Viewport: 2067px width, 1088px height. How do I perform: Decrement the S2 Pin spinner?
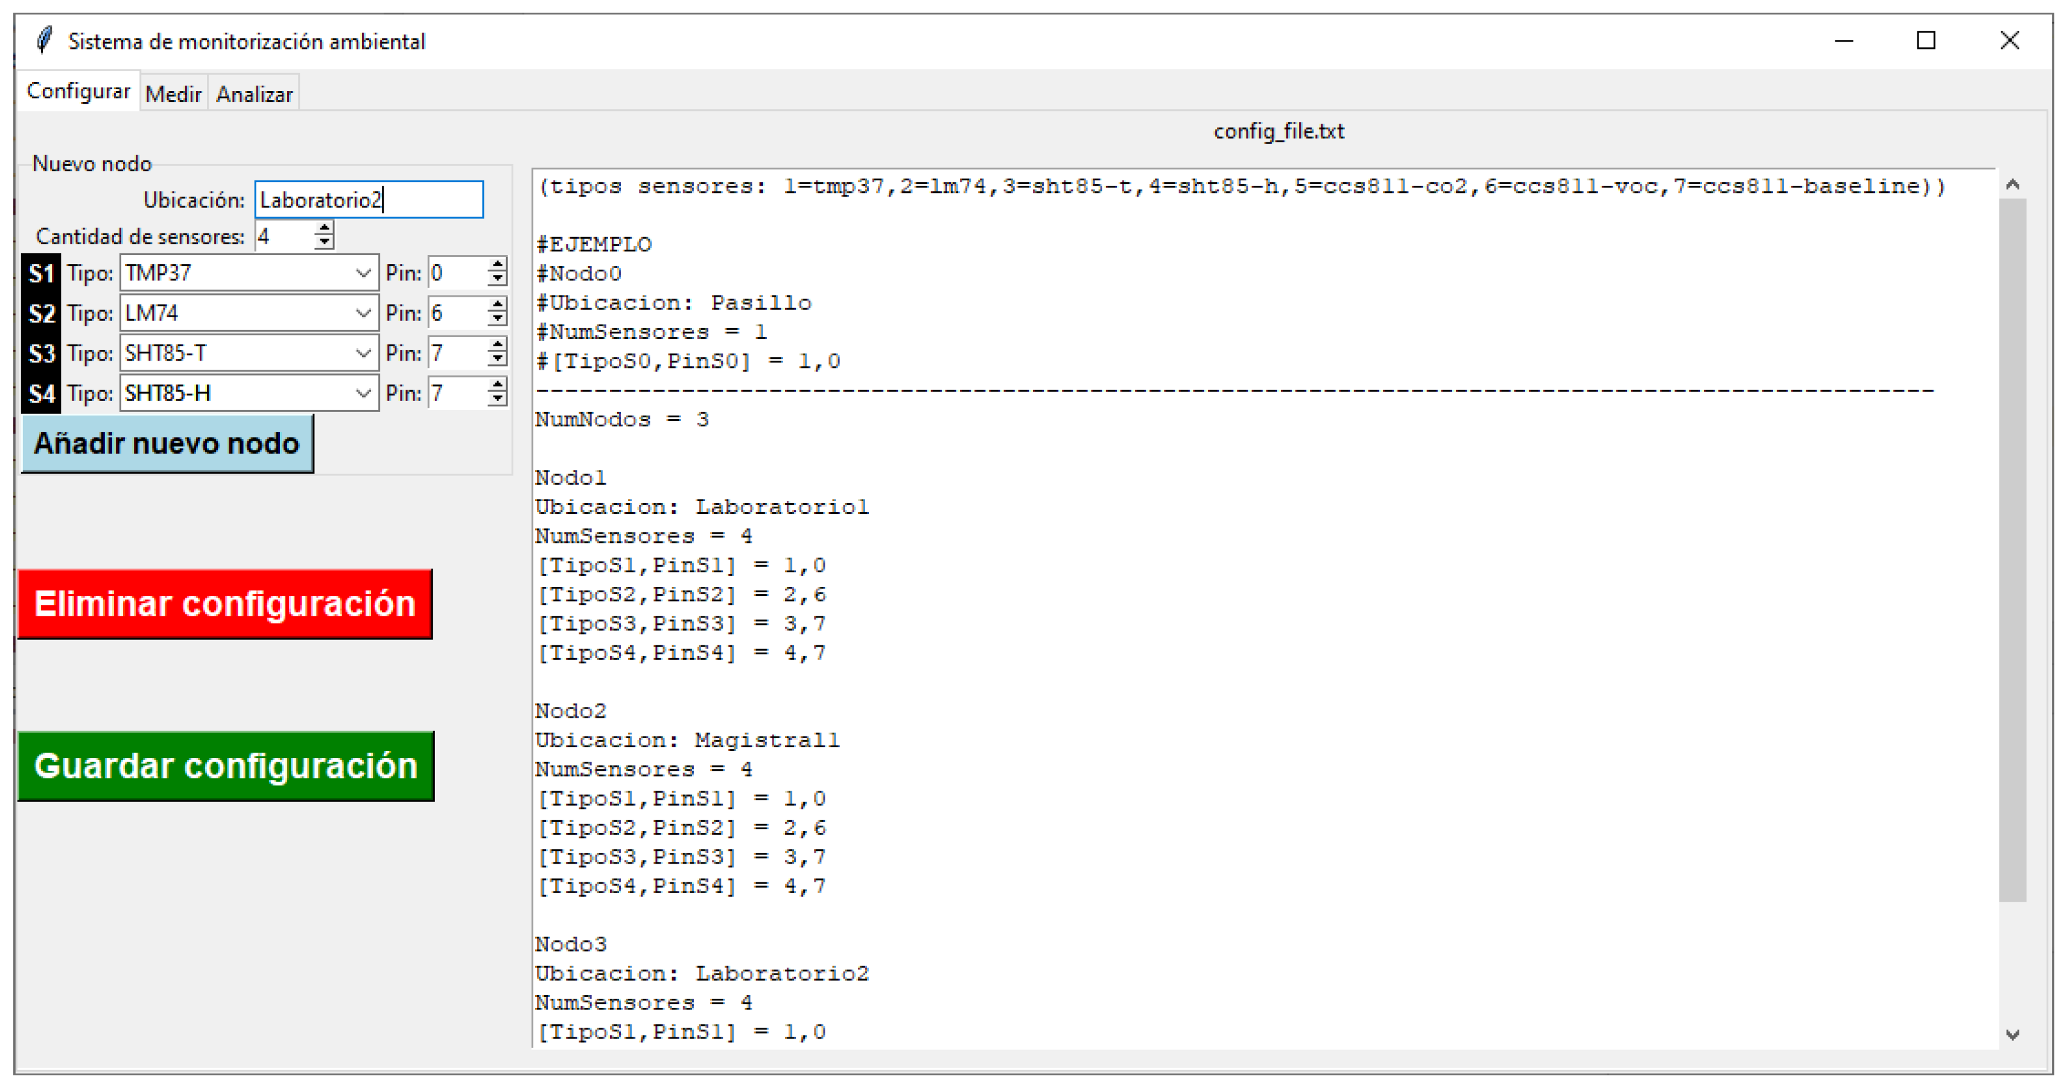[x=498, y=319]
